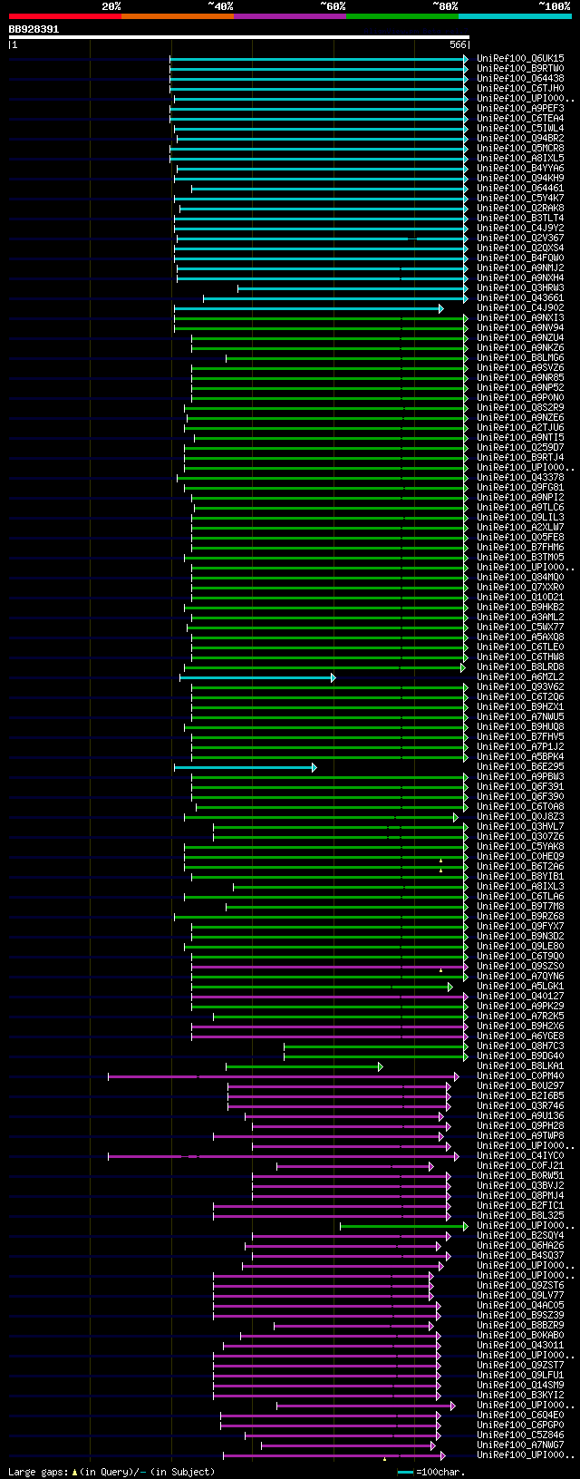Select UniRef100_C0PM40 label
Image resolution: width=580 pixels, height=1479 pixels.
tap(520, 1076)
